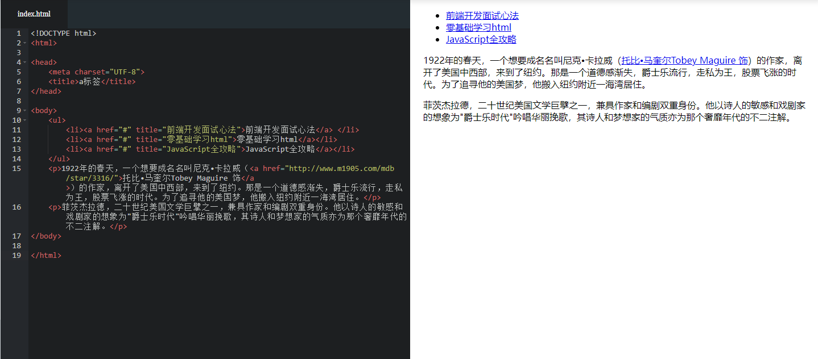Collapse the html element using line 2 fold arrow

coord(25,43)
